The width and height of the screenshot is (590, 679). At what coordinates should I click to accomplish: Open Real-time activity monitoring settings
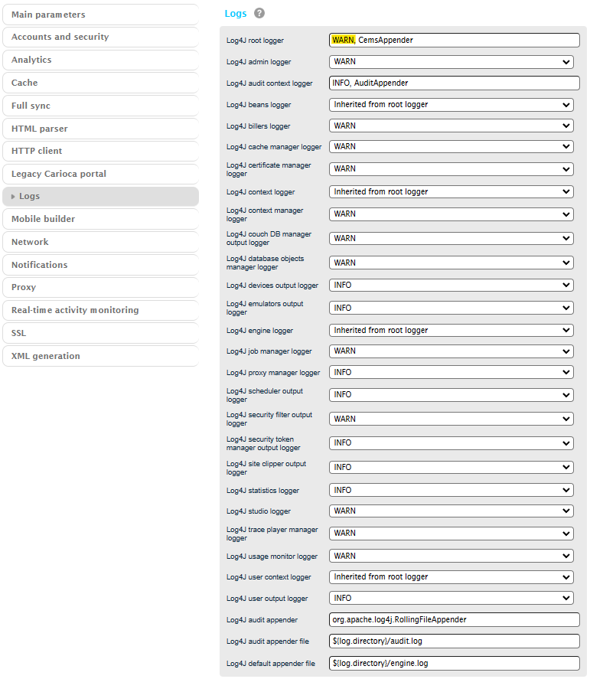(100, 310)
